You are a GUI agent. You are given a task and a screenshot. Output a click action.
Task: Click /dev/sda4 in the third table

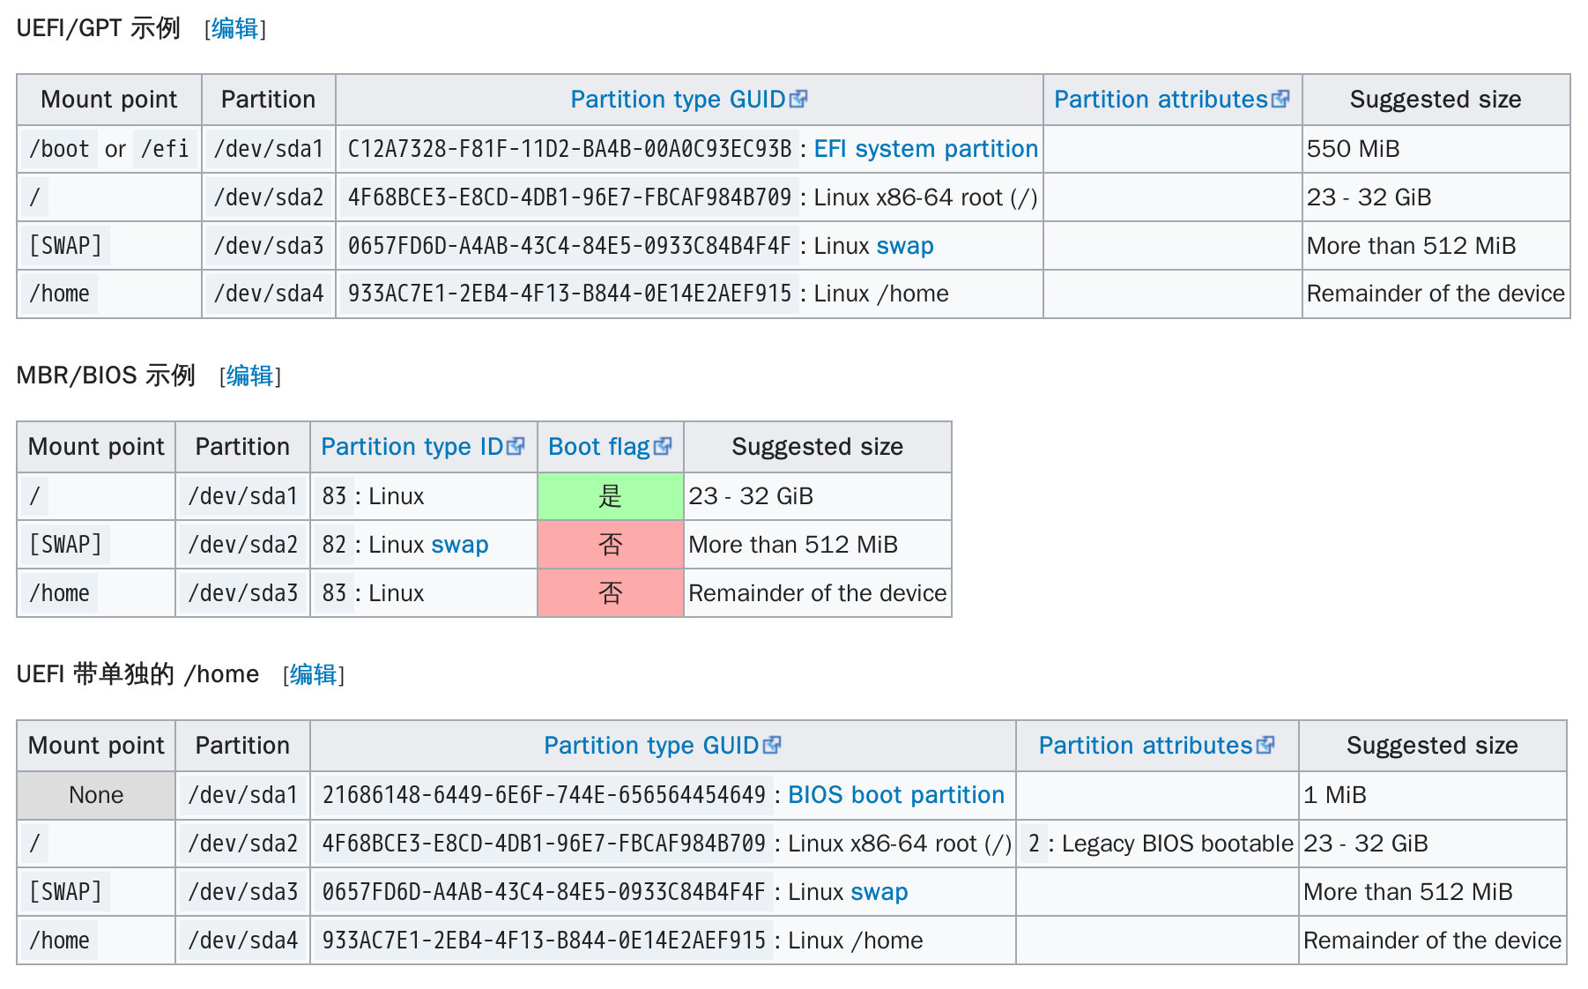click(x=243, y=941)
